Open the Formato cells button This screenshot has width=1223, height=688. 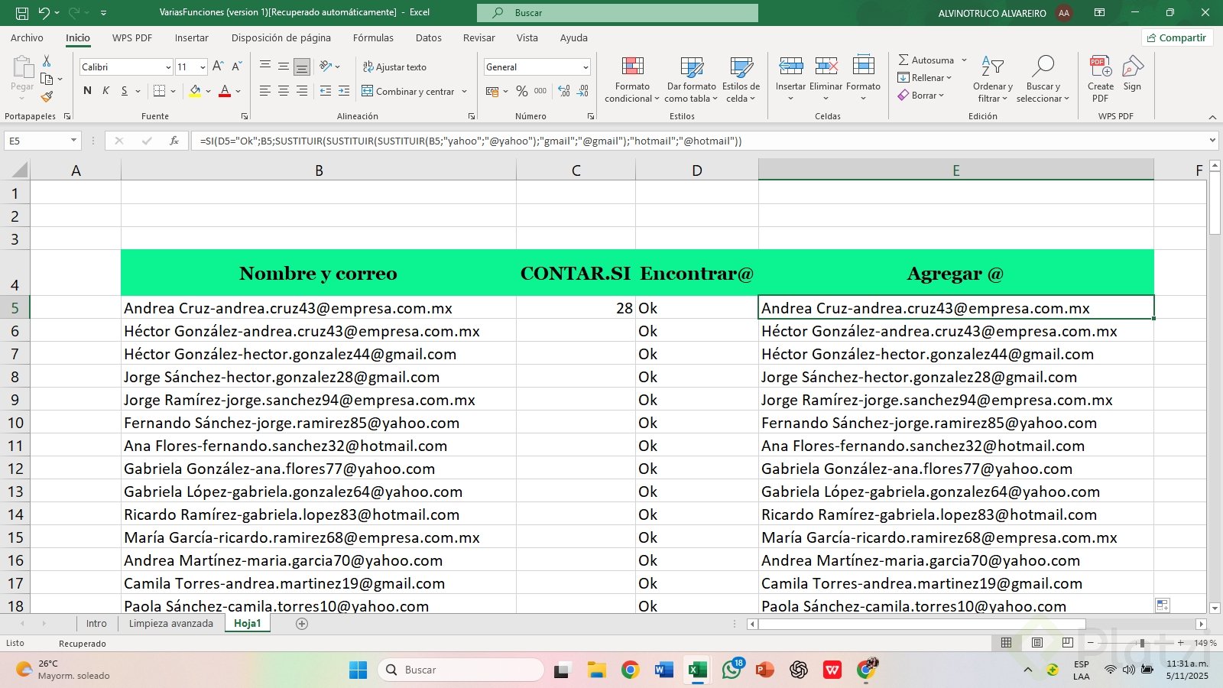tap(863, 79)
